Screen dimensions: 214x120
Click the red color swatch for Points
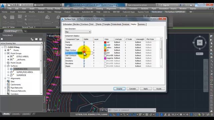pos(105,42)
